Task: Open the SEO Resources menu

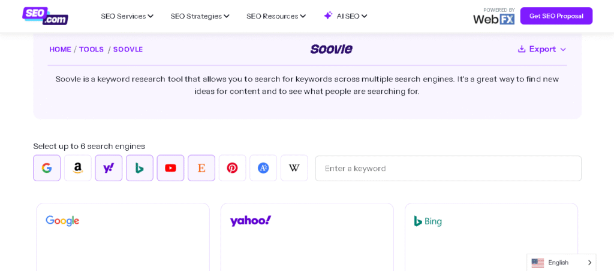Action: coord(276,16)
